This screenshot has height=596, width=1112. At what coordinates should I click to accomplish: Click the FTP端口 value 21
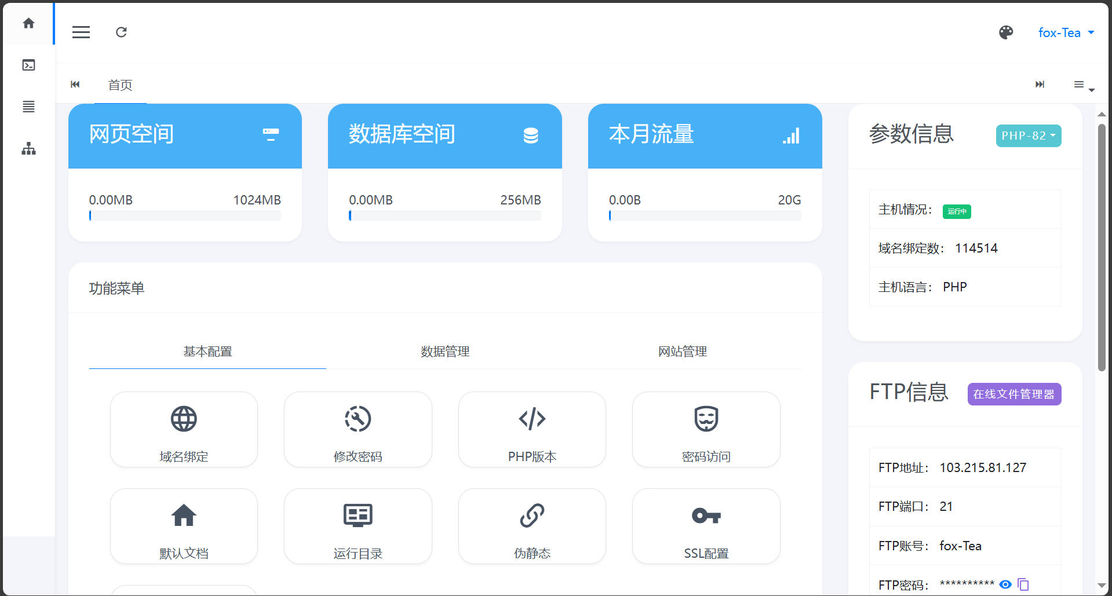[x=946, y=507]
